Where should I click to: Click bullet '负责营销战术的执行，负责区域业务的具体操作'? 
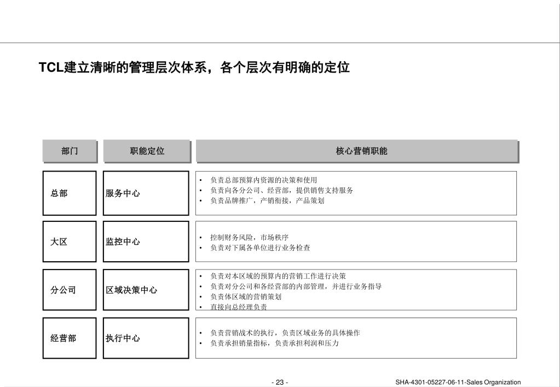pos(285,333)
